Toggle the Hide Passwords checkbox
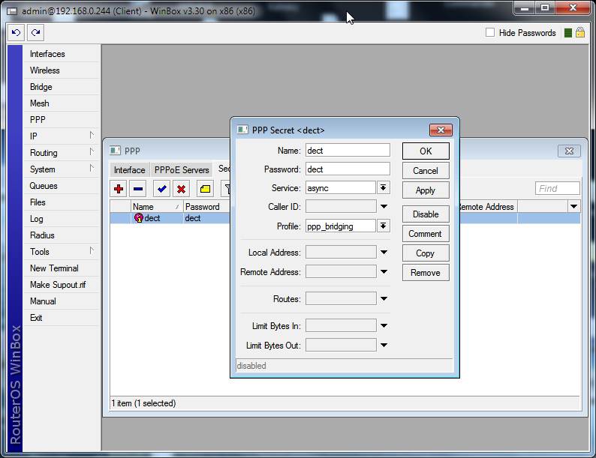The image size is (596, 458). click(490, 33)
